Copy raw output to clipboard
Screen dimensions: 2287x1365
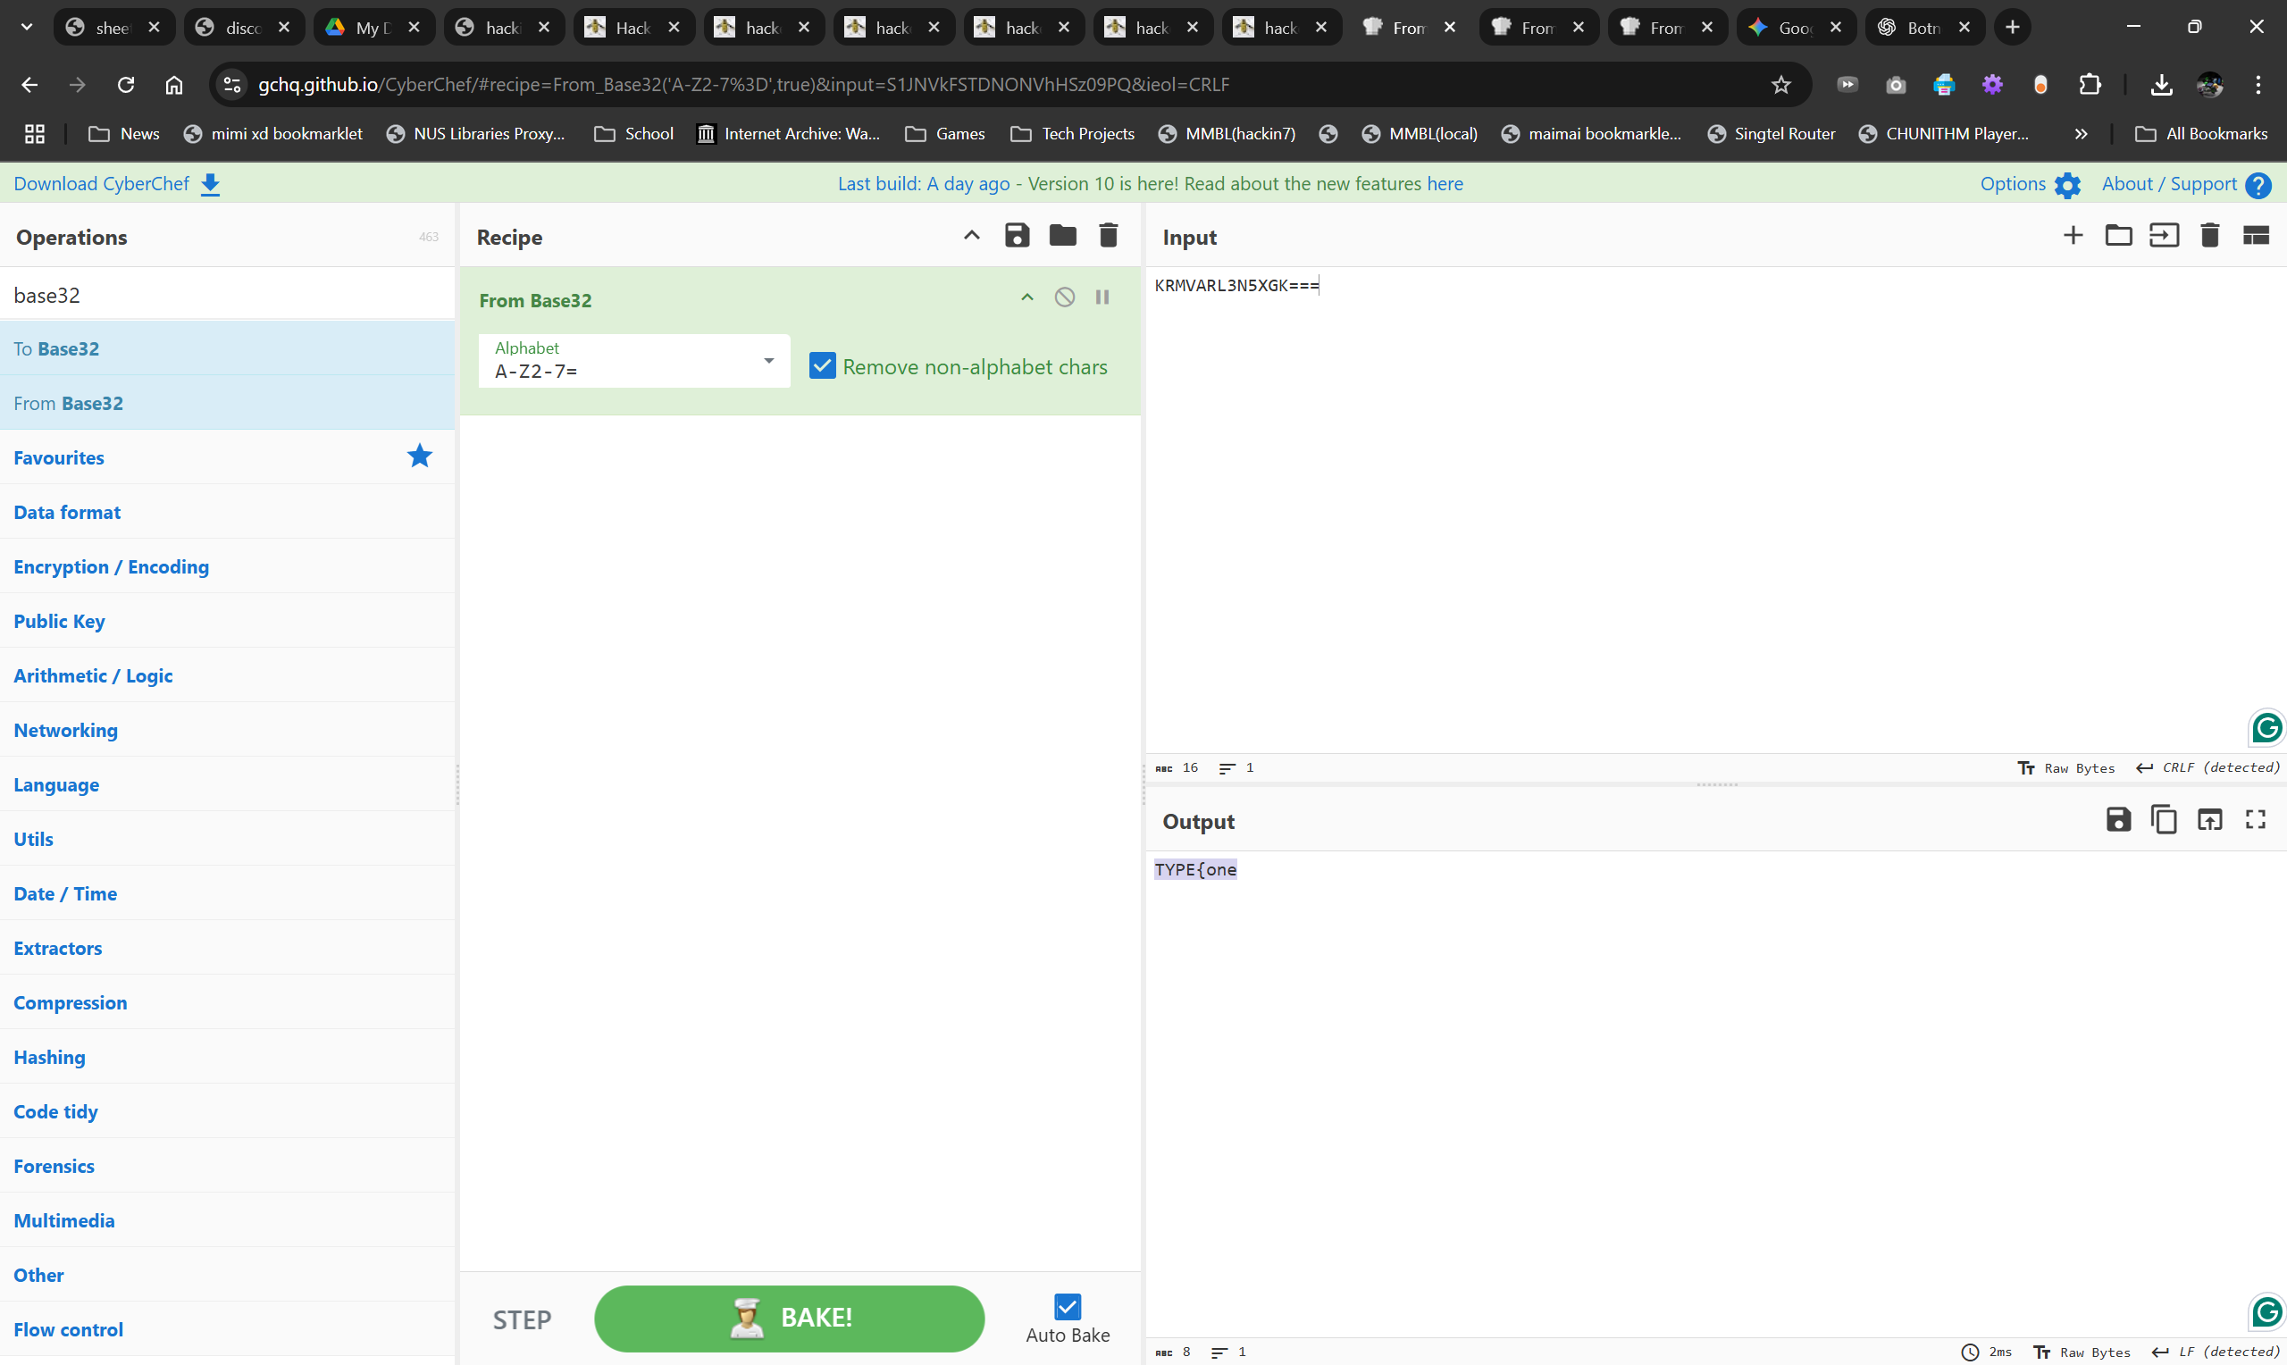pyautogui.click(x=2164, y=819)
